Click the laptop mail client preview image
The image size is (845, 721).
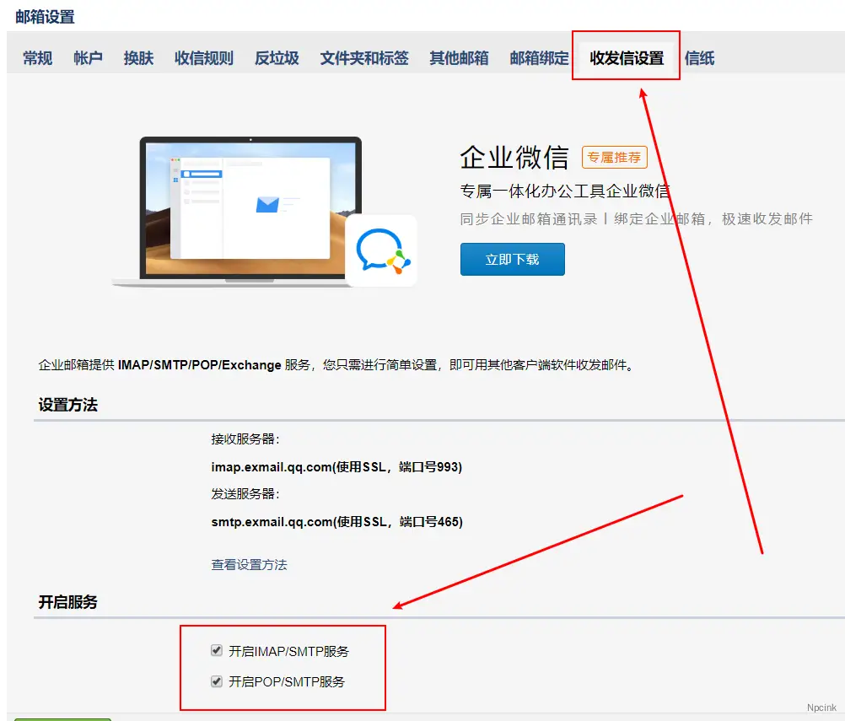click(250, 210)
